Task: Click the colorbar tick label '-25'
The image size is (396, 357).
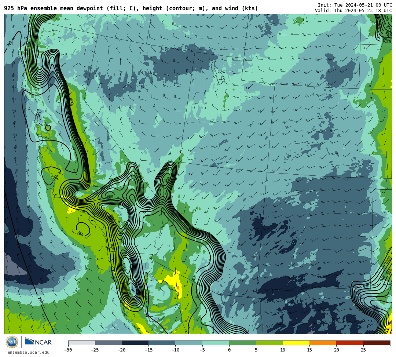Action: point(95,350)
